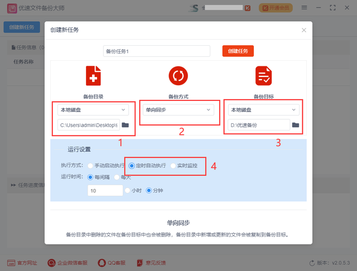The width and height of the screenshot is (357, 271).
Task: Choose 每间隔 run time option
Action: (90, 177)
